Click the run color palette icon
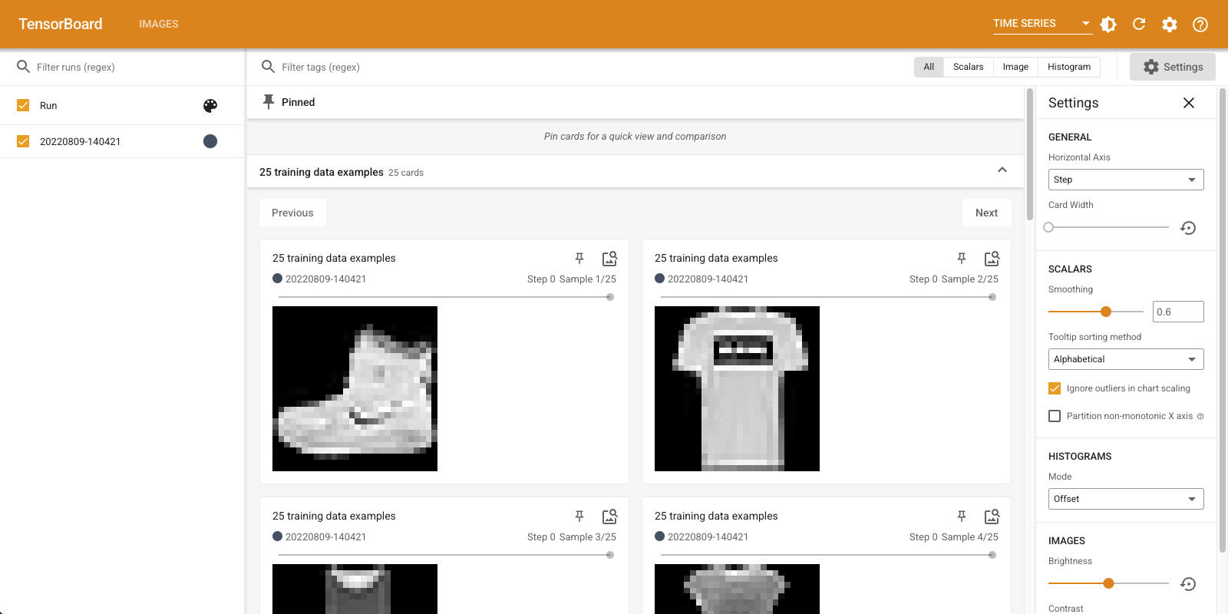 (x=210, y=106)
